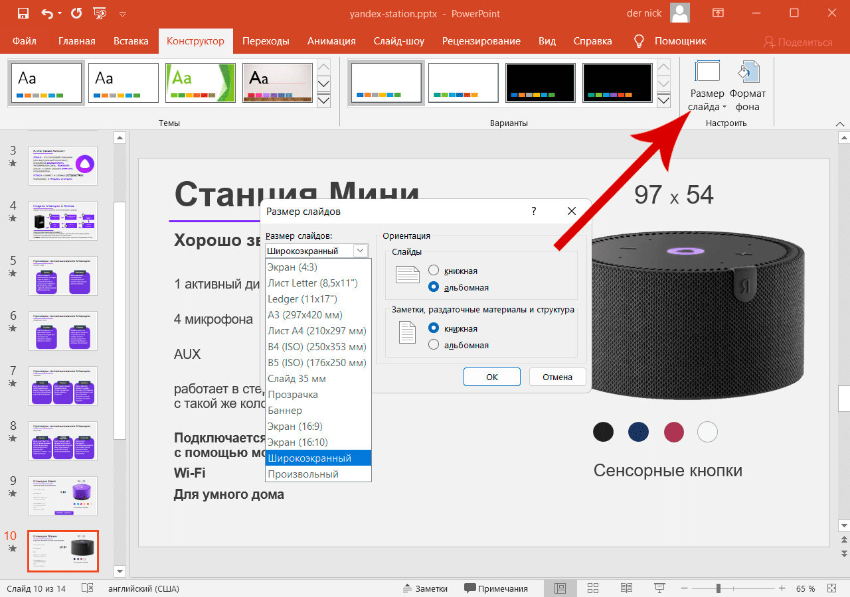
Task: Click the navy blue color swatch
Action: (x=638, y=432)
